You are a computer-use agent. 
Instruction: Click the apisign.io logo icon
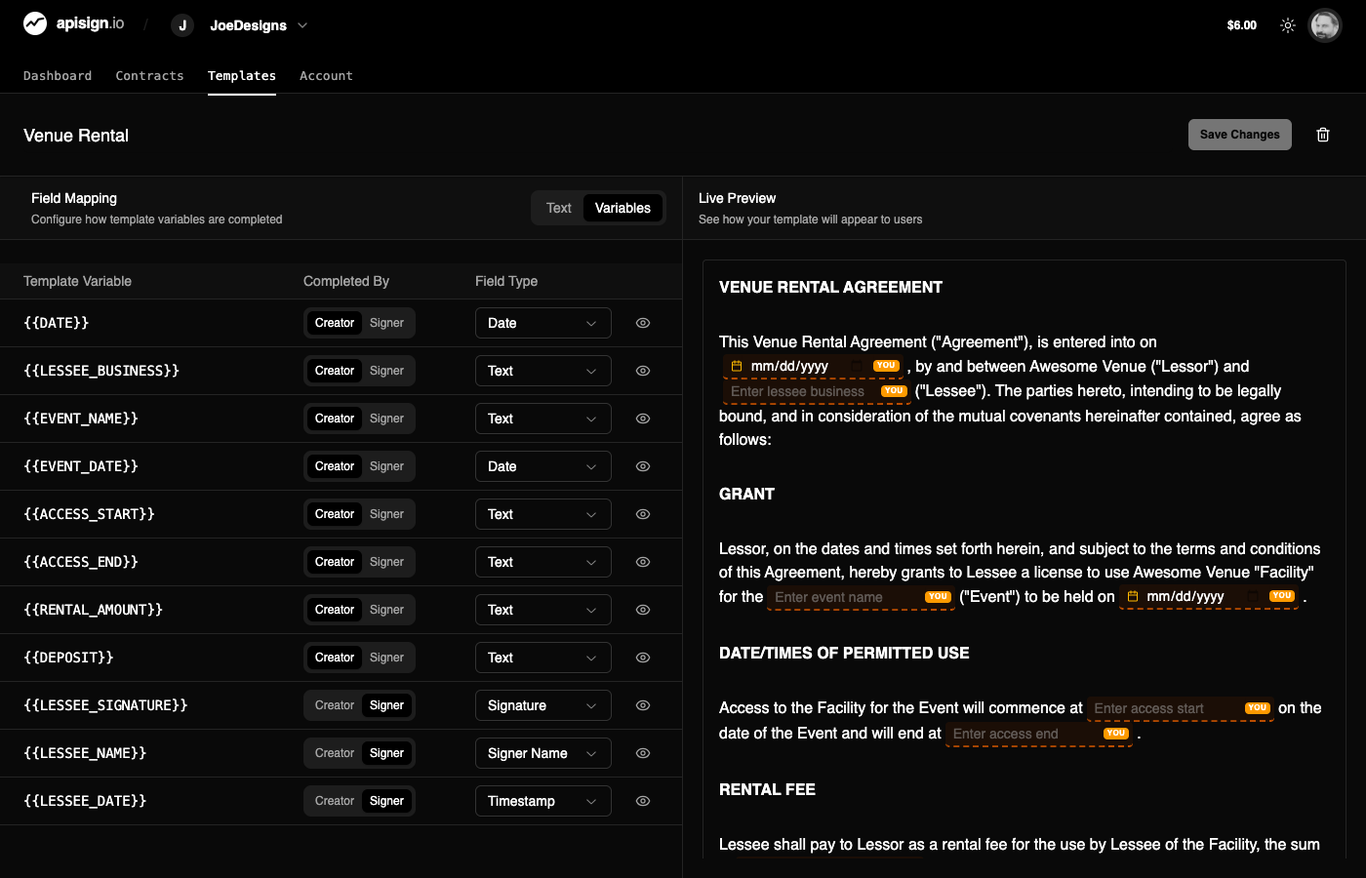pos(35,23)
